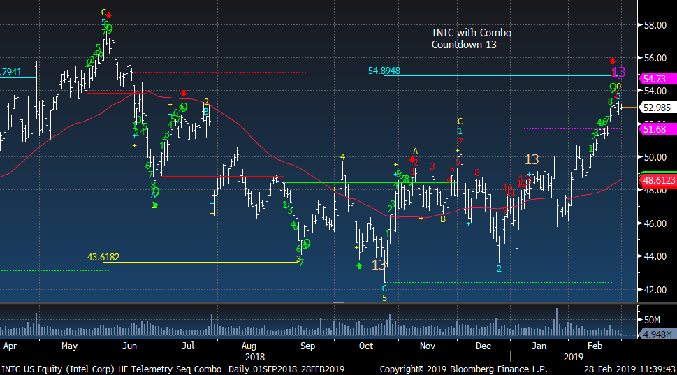Screen dimensions: 677x375
Task: Select the large green 9 at the February high
Action: [x=613, y=89]
